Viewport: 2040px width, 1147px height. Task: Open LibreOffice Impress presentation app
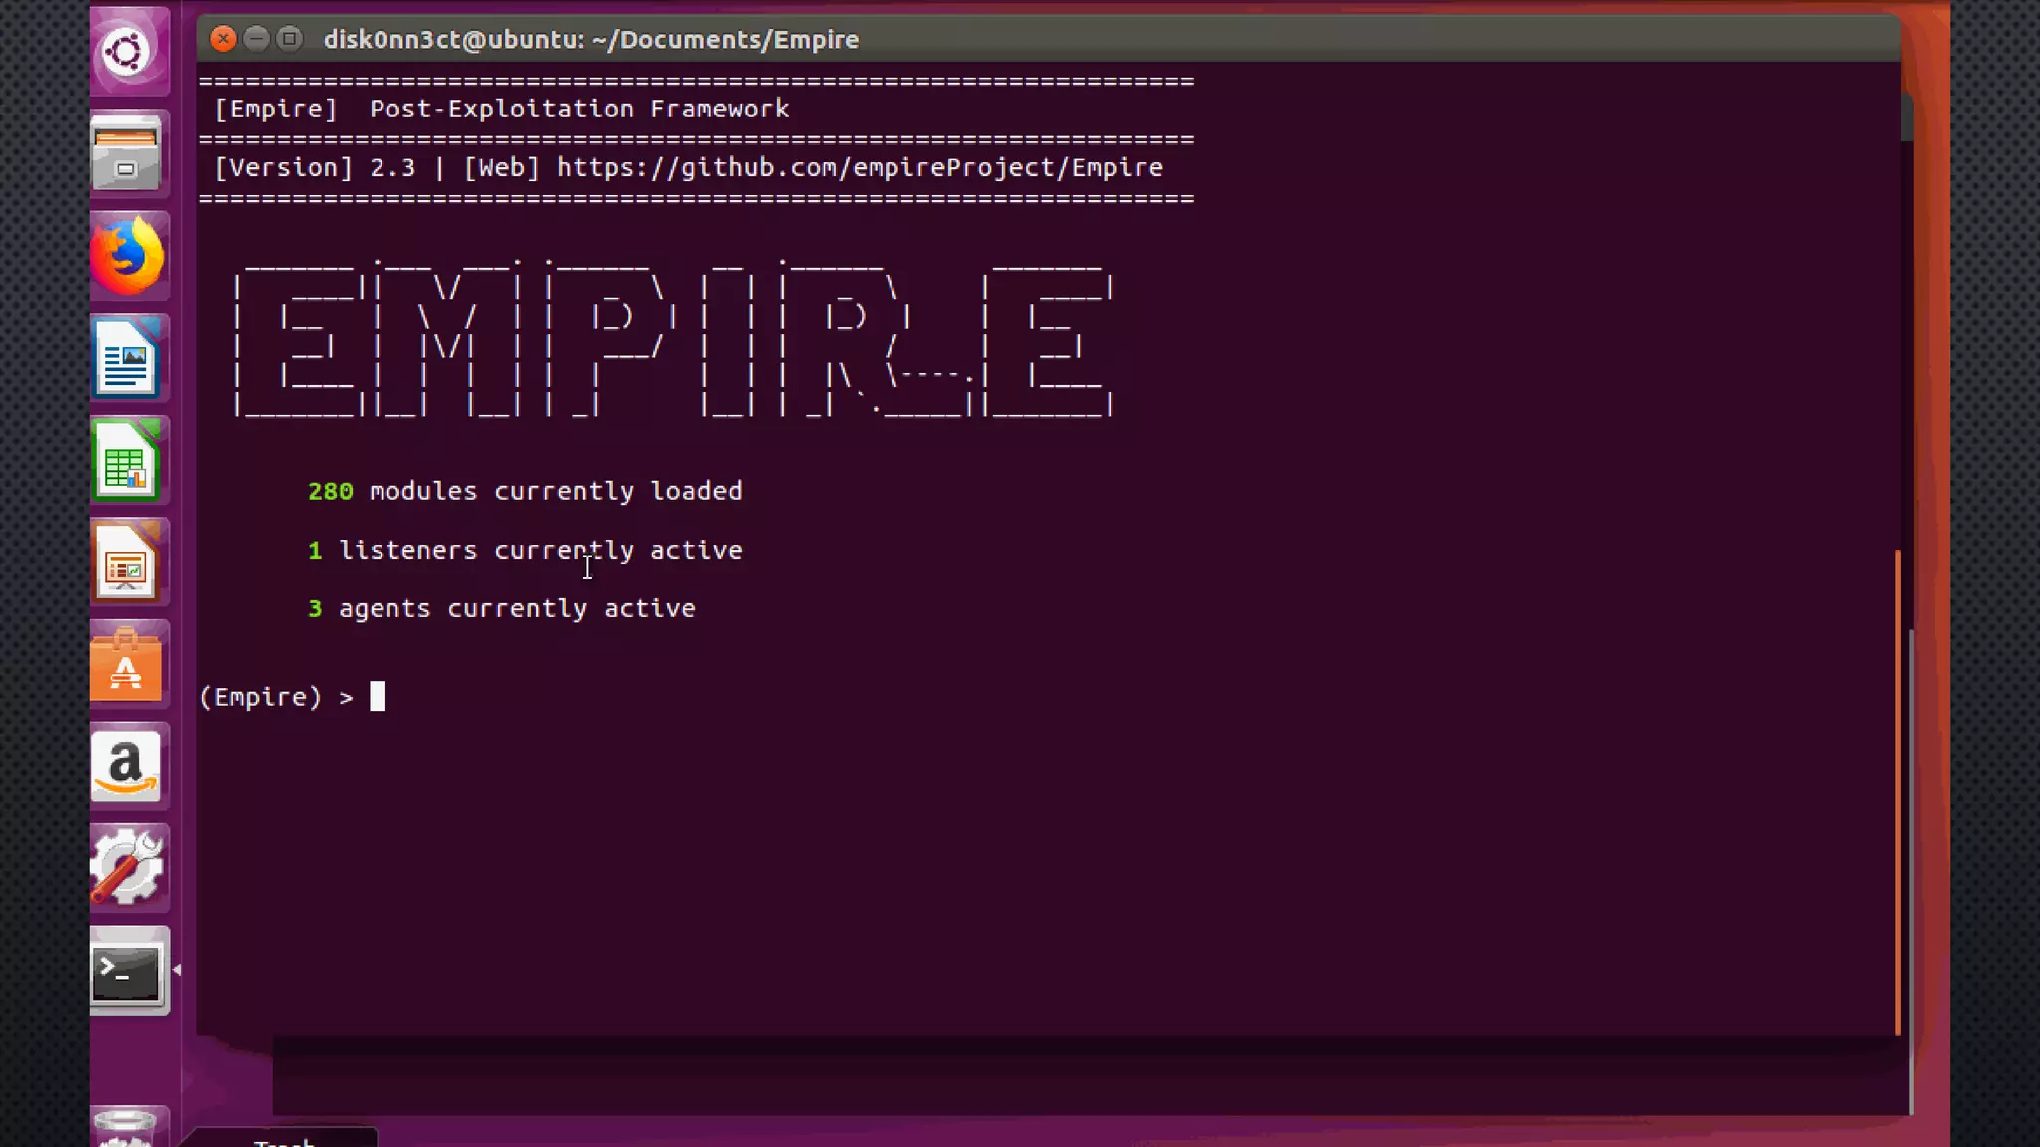click(x=127, y=565)
